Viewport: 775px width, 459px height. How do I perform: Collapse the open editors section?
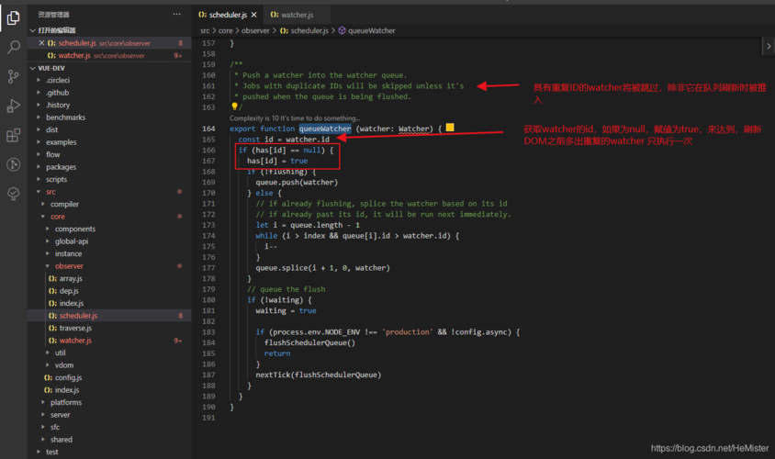coord(109,30)
